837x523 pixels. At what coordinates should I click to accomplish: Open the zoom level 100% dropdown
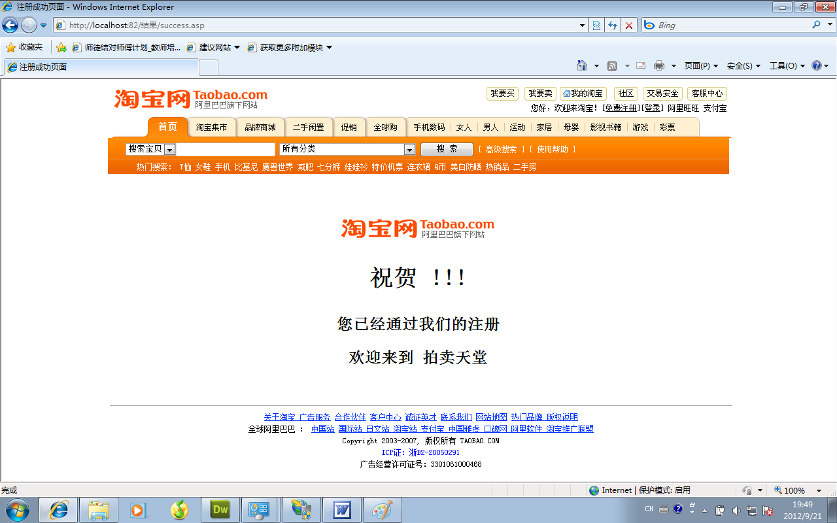pyautogui.click(x=819, y=490)
